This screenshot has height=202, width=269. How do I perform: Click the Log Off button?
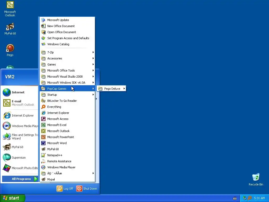pos(65,189)
